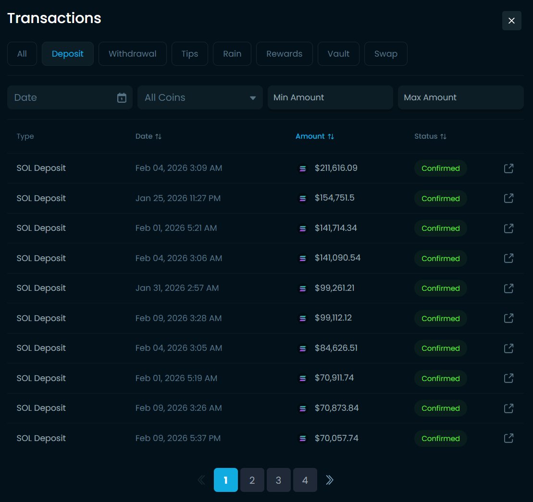Image resolution: width=533 pixels, height=502 pixels.
Task: Switch to the Withdrawal tab
Action: (x=133, y=54)
